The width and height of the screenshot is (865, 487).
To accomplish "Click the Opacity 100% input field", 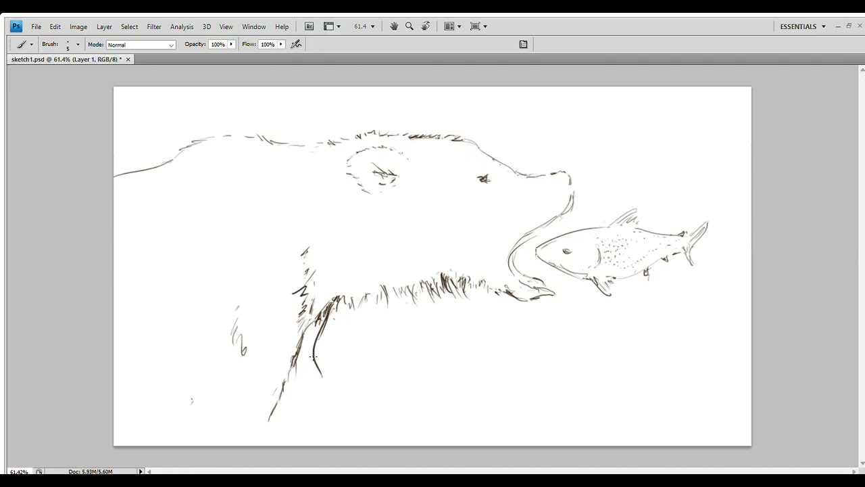I will coord(218,45).
